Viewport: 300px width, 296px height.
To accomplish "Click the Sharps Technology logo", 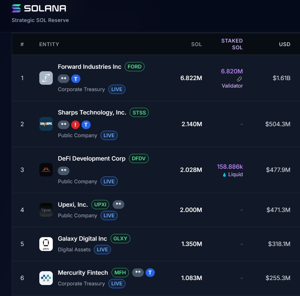I will [x=46, y=124].
